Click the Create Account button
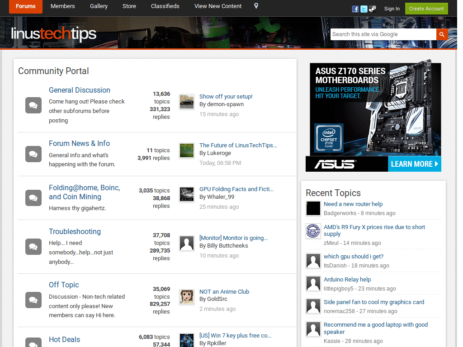463x347 pixels. (426, 9)
